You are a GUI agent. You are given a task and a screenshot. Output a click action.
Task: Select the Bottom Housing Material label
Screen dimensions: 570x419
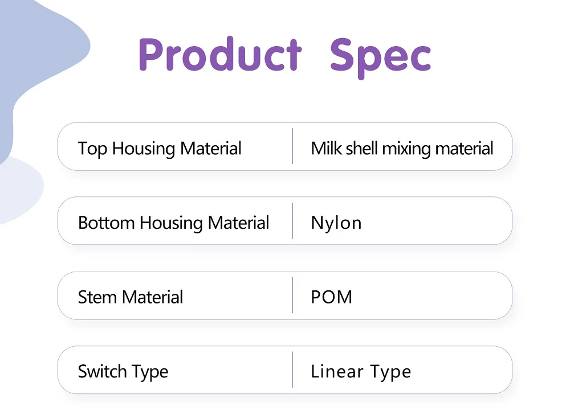[x=173, y=223]
